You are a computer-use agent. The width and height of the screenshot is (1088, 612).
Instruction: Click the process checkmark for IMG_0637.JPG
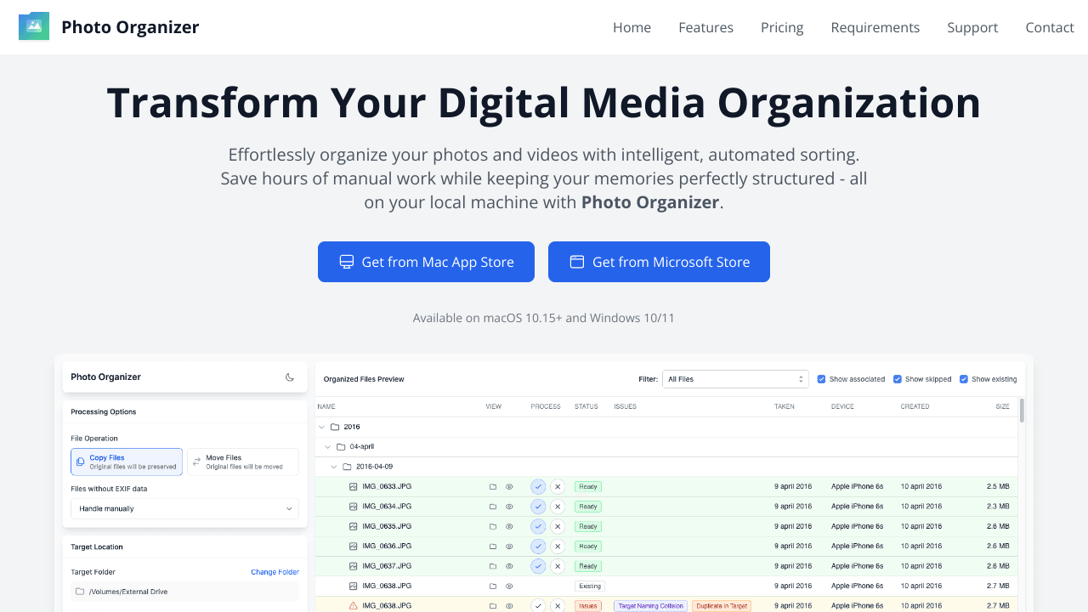[538, 566]
